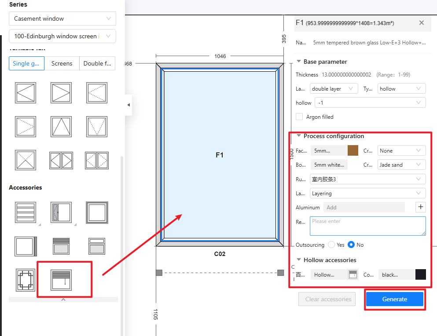Switch to the Screens tab
Viewport: 437px width, 336px height.
pyautogui.click(x=62, y=63)
